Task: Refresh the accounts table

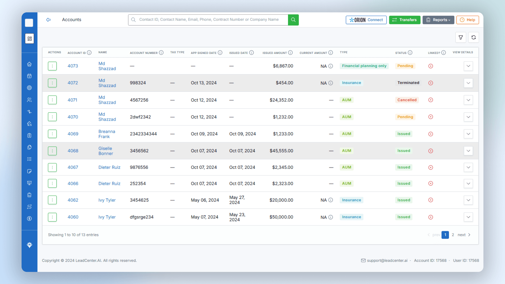Action: click(474, 37)
